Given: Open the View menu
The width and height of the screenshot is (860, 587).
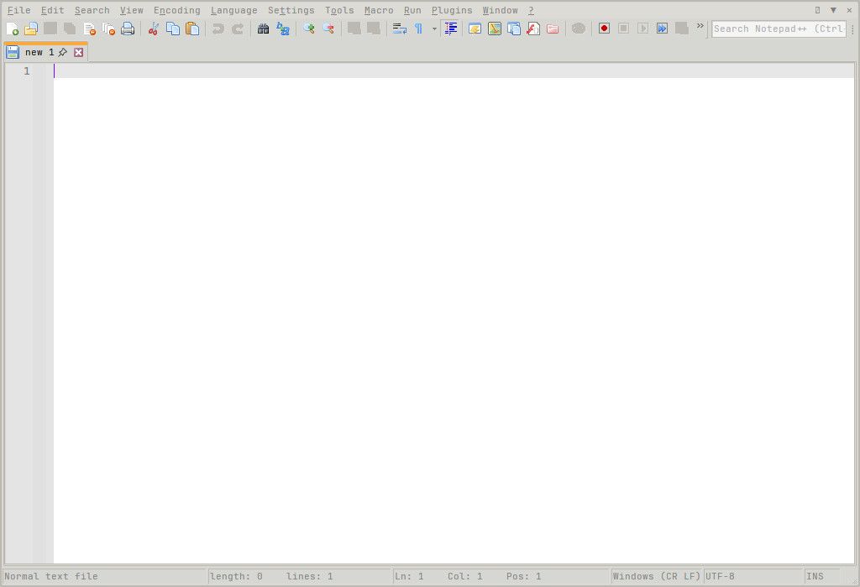Looking at the screenshot, I should 132,10.
